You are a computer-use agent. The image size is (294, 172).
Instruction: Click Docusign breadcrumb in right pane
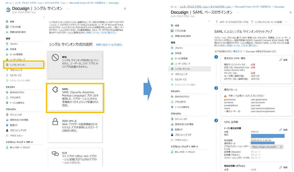point(279,7)
